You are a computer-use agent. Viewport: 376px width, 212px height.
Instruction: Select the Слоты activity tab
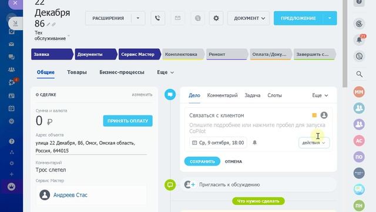tap(274, 95)
